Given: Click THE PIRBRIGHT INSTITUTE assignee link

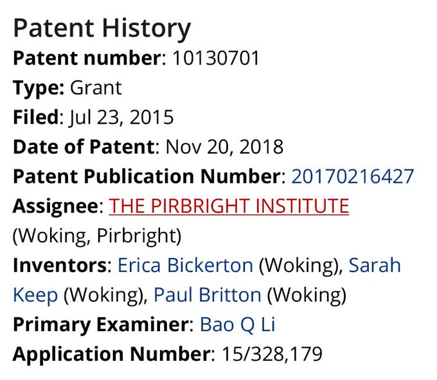Looking at the screenshot, I should coord(229,206).
